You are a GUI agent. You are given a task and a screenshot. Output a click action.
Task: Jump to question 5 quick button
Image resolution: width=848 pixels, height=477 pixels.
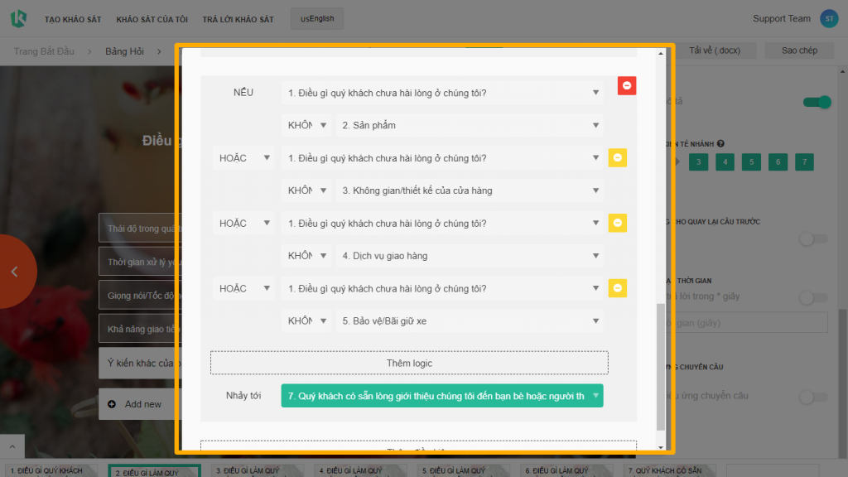click(752, 161)
